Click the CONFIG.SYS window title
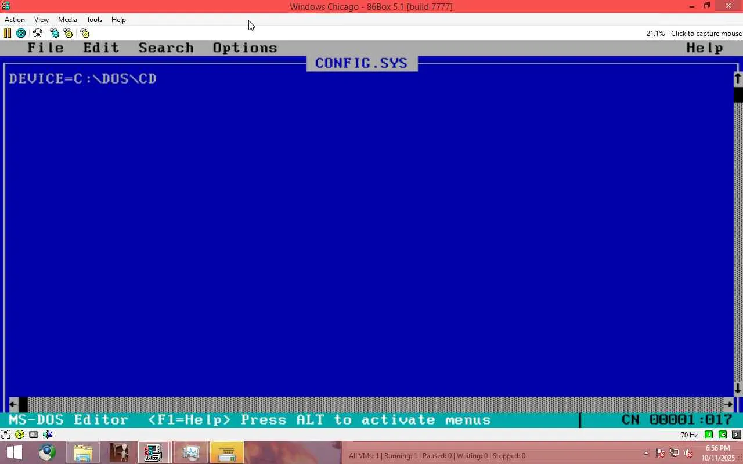This screenshot has height=464, width=743. pos(362,63)
